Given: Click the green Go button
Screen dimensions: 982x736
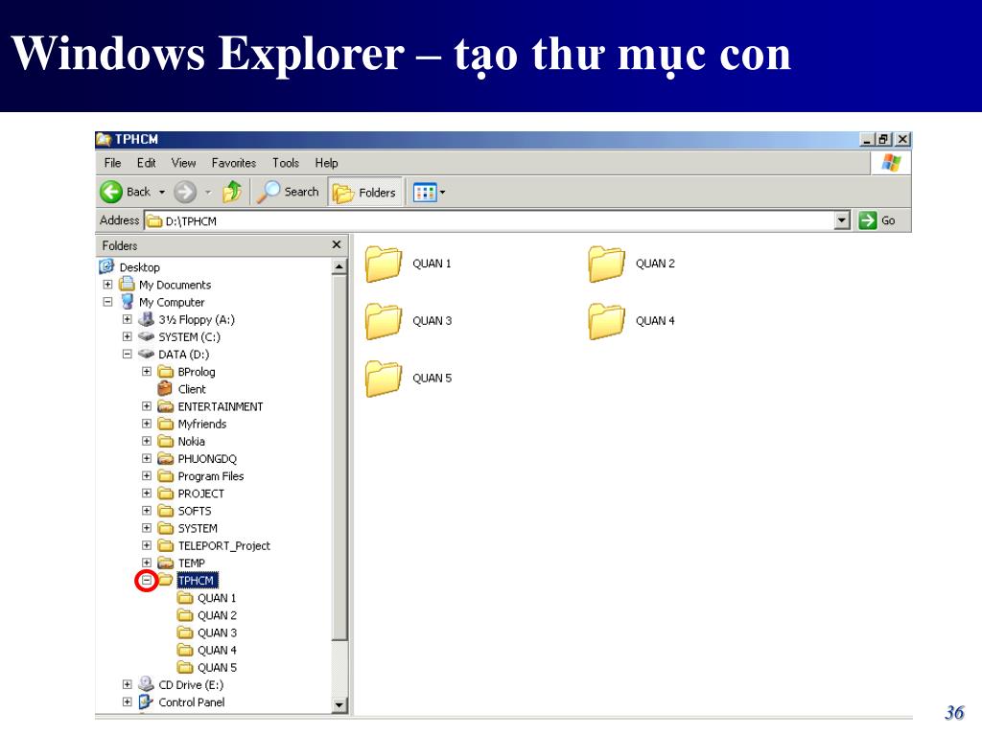Looking at the screenshot, I should pyautogui.click(x=877, y=220).
